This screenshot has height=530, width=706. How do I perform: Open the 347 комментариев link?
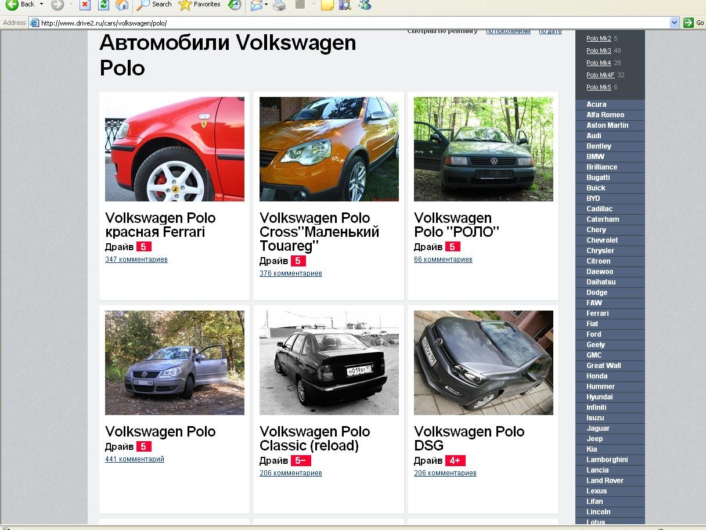coord(136,259)
